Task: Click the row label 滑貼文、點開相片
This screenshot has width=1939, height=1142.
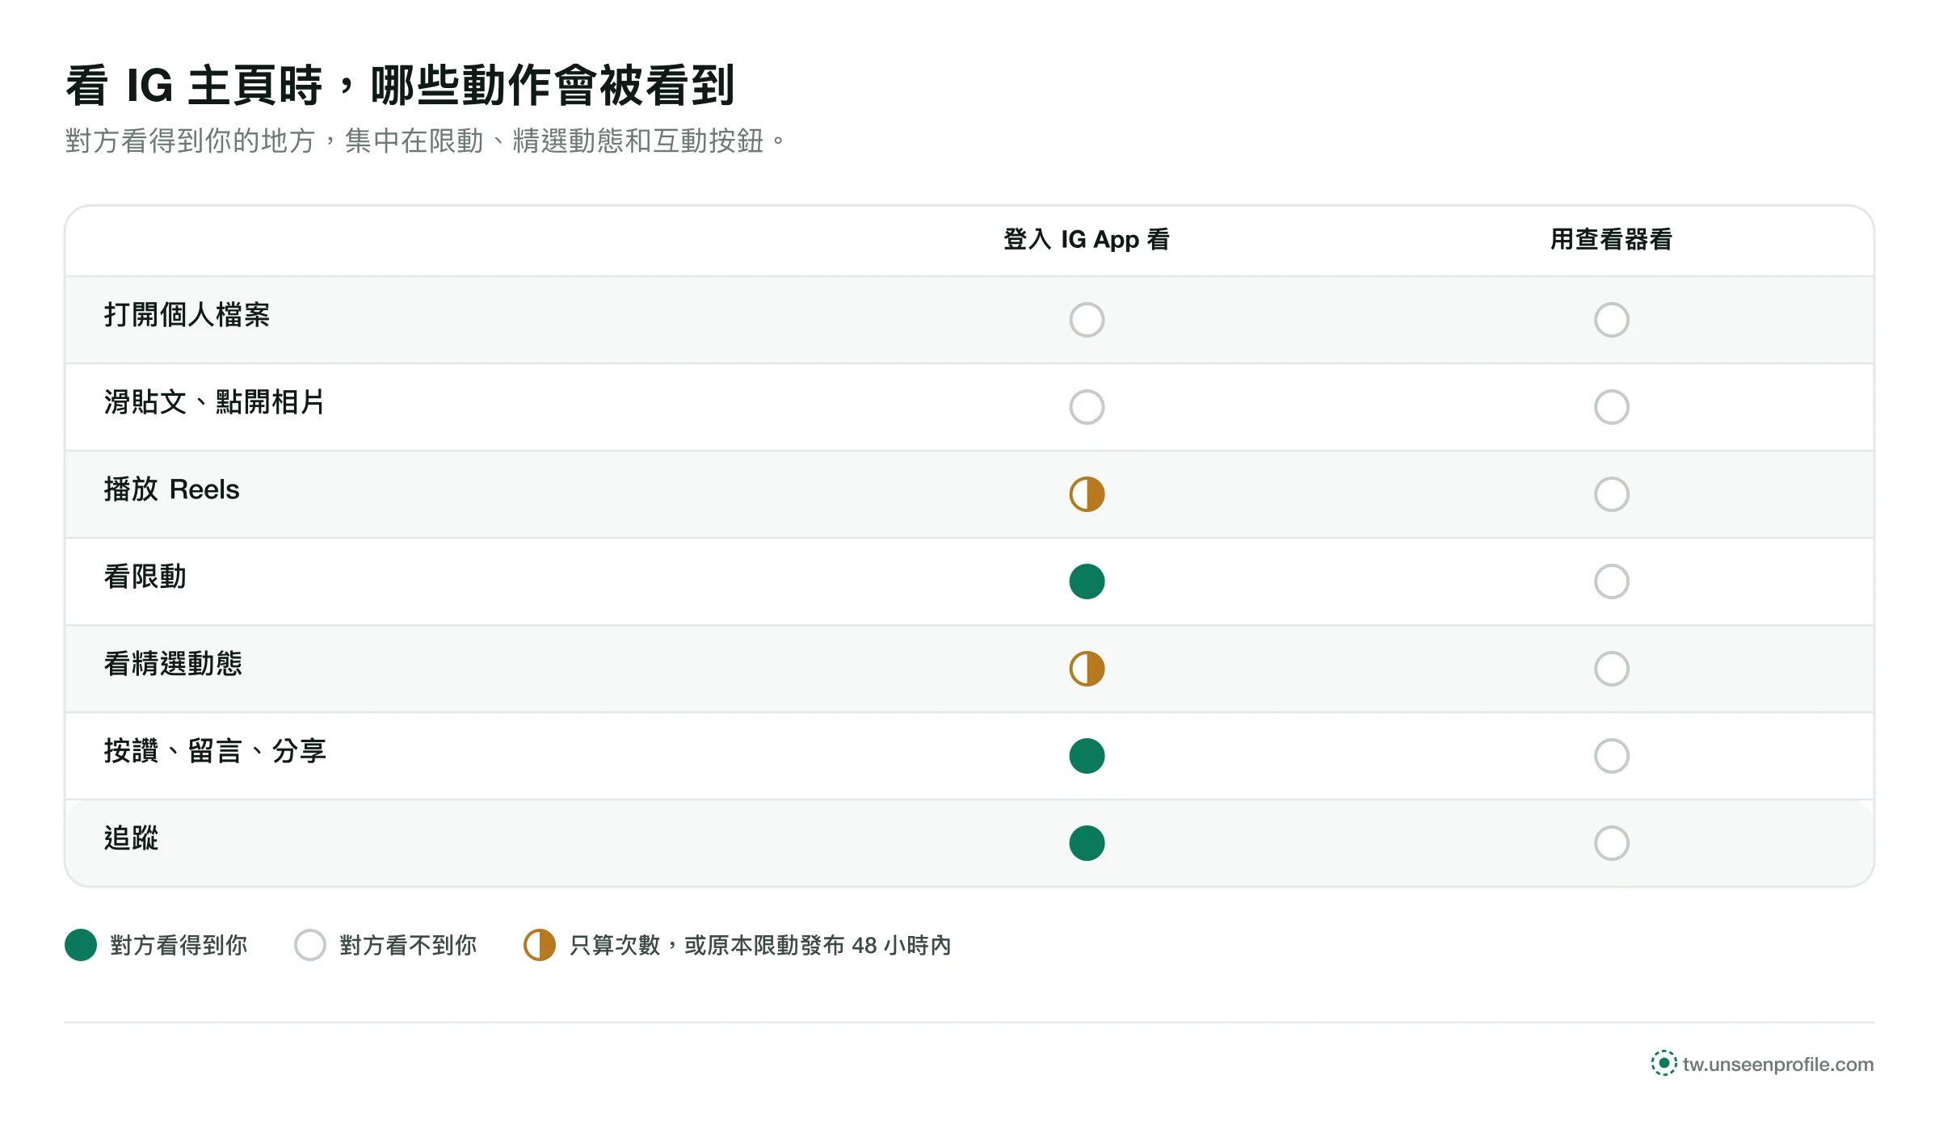Action: [214, 402]
